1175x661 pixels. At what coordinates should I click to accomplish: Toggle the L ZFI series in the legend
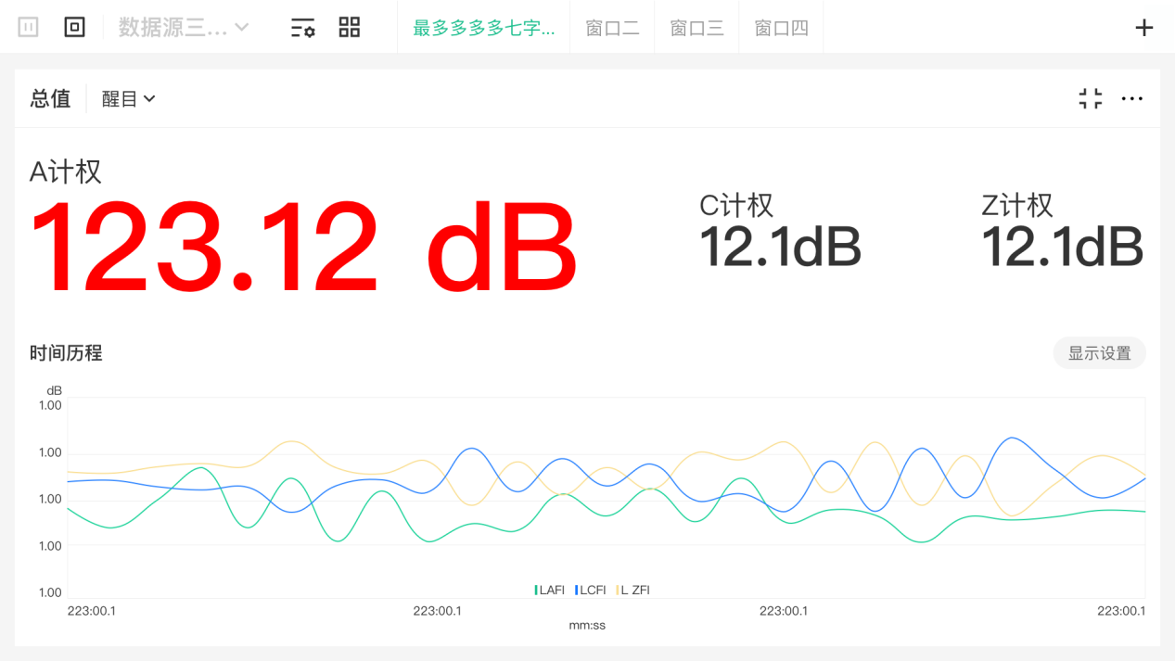click(x=634, y=590)
